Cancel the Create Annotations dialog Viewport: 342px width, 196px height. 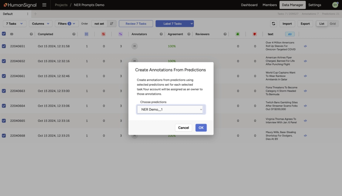[x=183, y=128]
